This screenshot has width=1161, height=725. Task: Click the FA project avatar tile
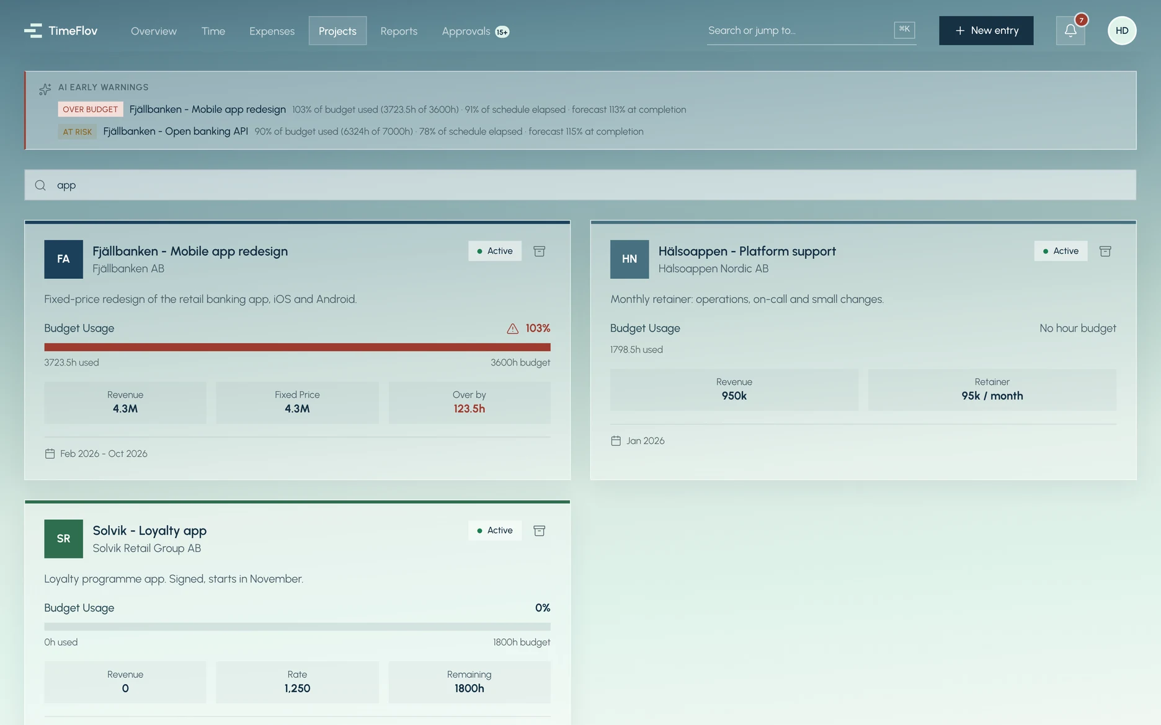[x=63, y=259]
